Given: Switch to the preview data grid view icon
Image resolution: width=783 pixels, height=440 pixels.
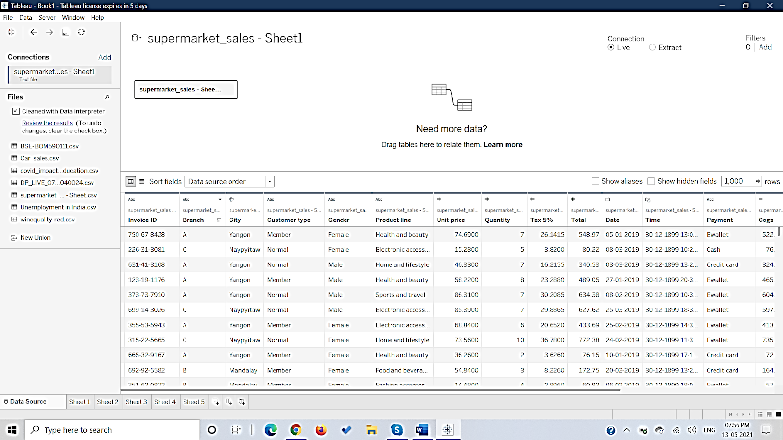Looking at the screenshot, I should [131, 181].
